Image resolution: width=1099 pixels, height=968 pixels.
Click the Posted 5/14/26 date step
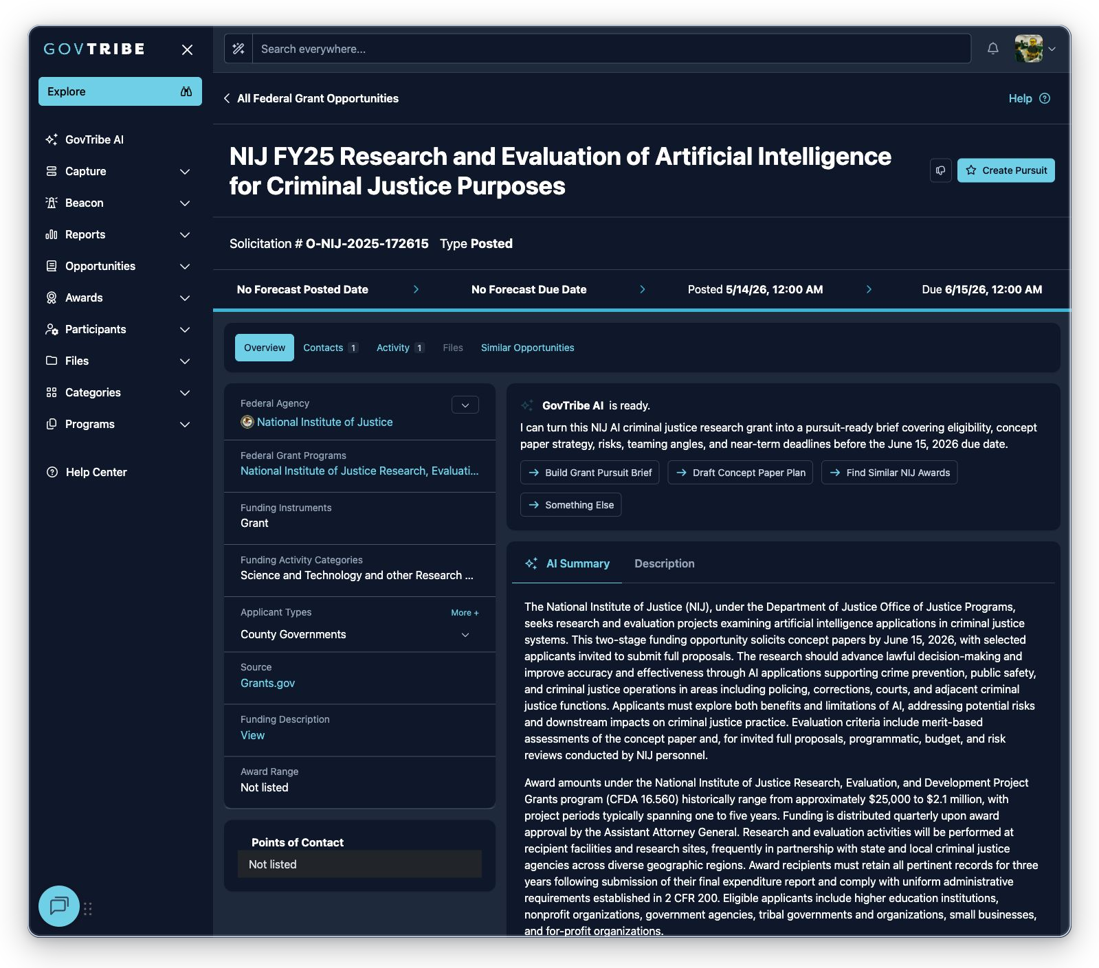755,289
